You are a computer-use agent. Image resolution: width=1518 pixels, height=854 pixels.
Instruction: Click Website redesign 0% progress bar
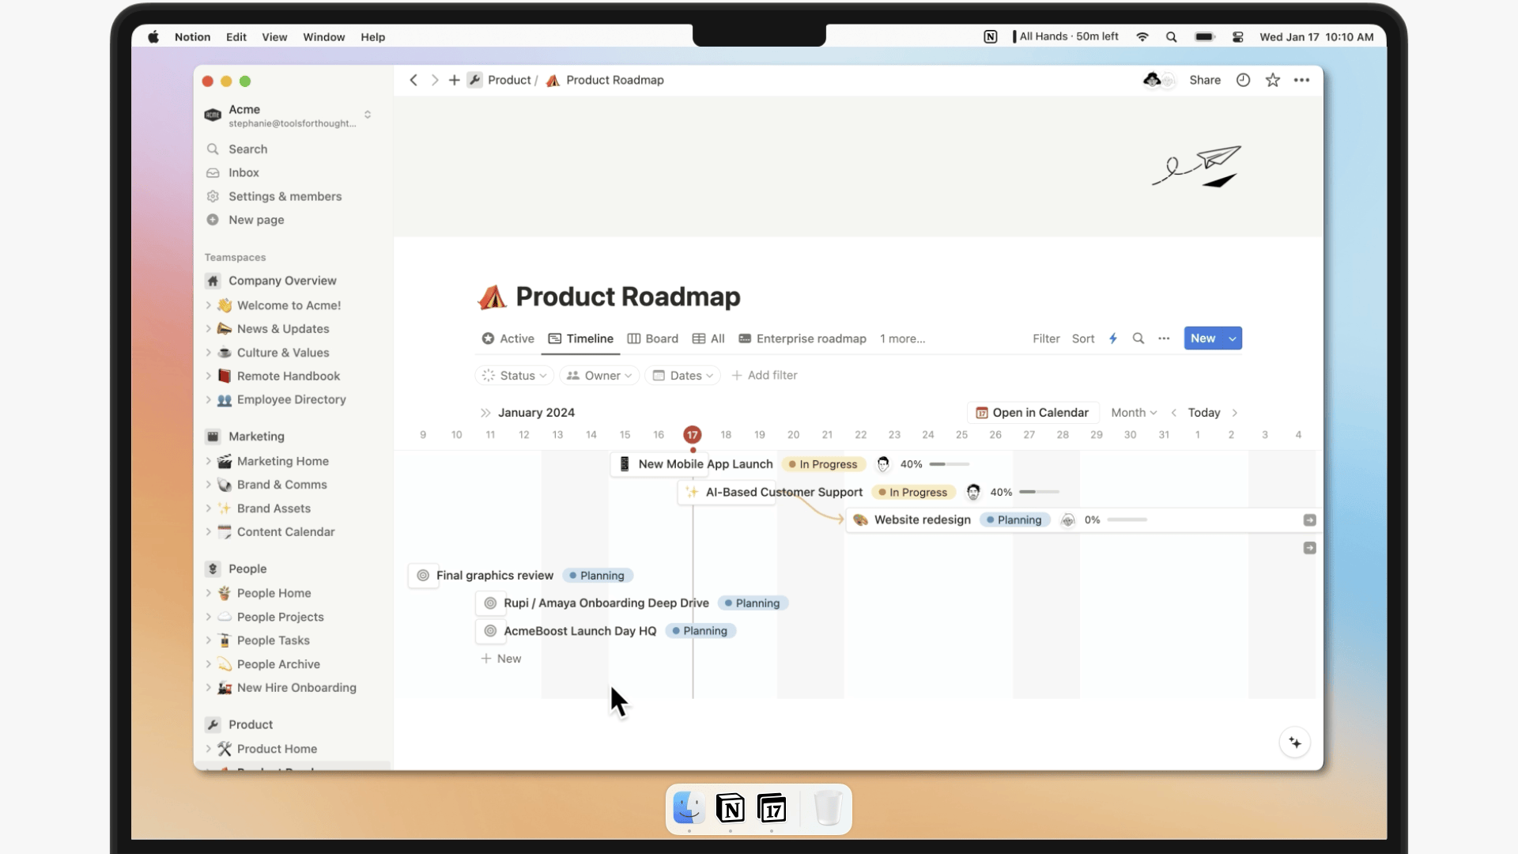1127,520
